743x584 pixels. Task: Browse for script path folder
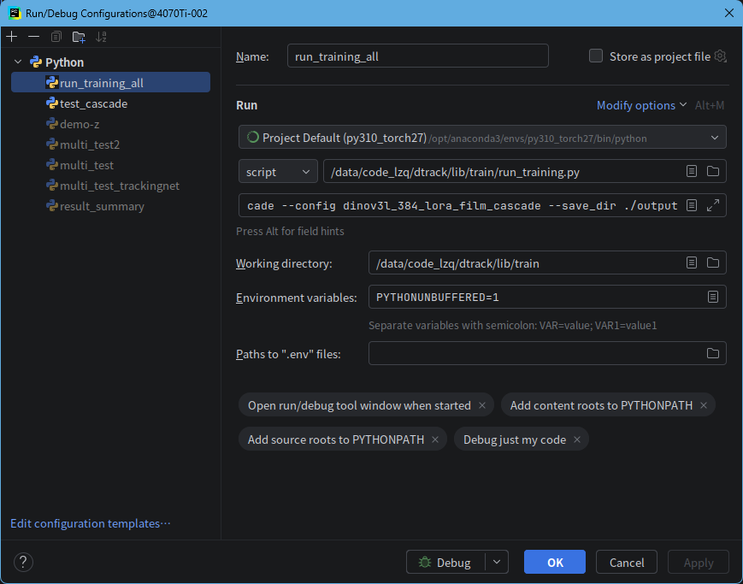pos(713,171)
